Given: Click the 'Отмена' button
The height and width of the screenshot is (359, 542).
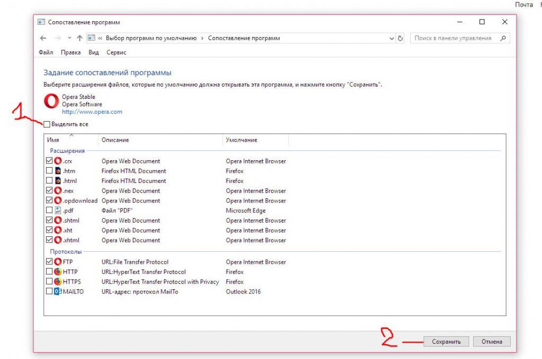Looking at the screenshot, I should 492,342.
